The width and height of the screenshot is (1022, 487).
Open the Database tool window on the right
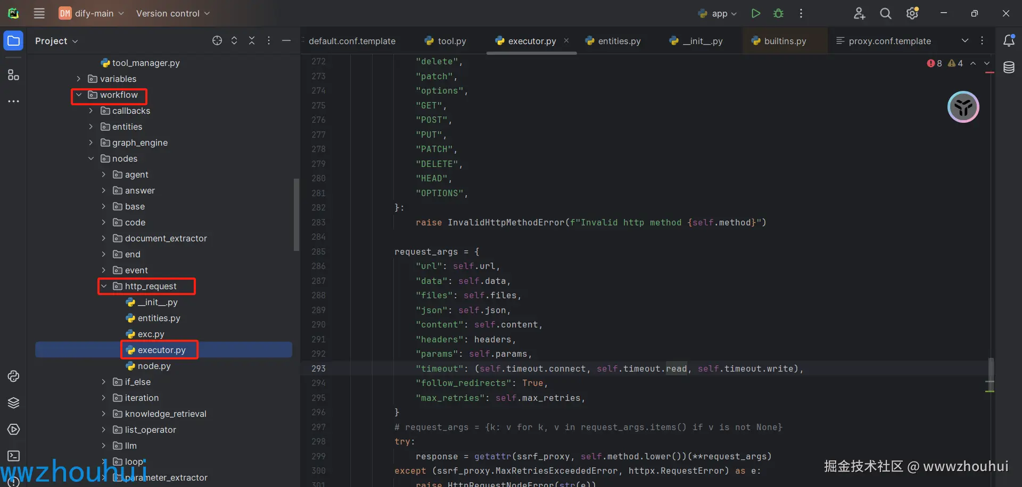pos(1009,68)
